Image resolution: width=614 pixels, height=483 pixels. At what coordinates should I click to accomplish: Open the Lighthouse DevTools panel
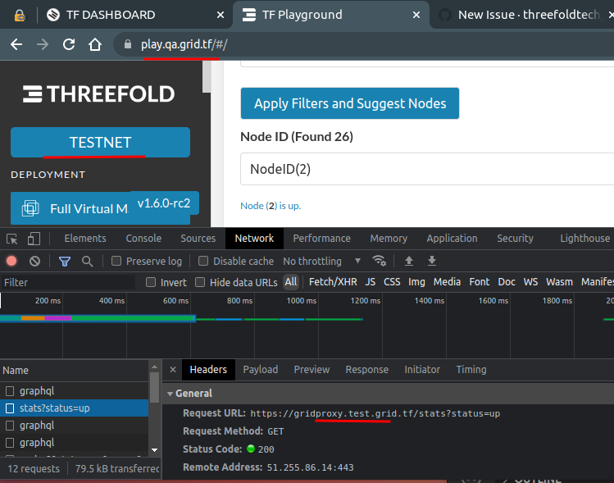click(584, 238)
